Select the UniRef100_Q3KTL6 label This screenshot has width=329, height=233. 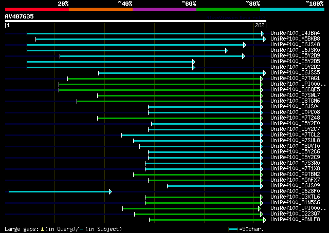(x=295, y=197)
